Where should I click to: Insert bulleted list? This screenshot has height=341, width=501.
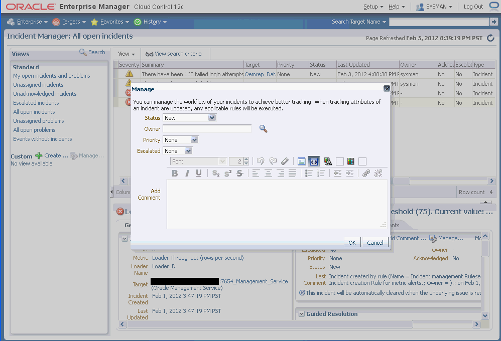[309, 174]
